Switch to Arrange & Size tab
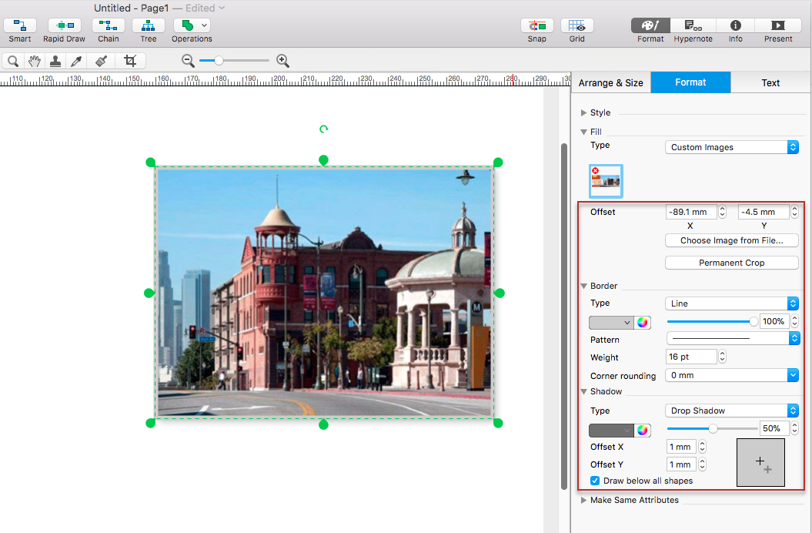The height and width of the screenshot is (533, 812). click(x=610, y=82)
